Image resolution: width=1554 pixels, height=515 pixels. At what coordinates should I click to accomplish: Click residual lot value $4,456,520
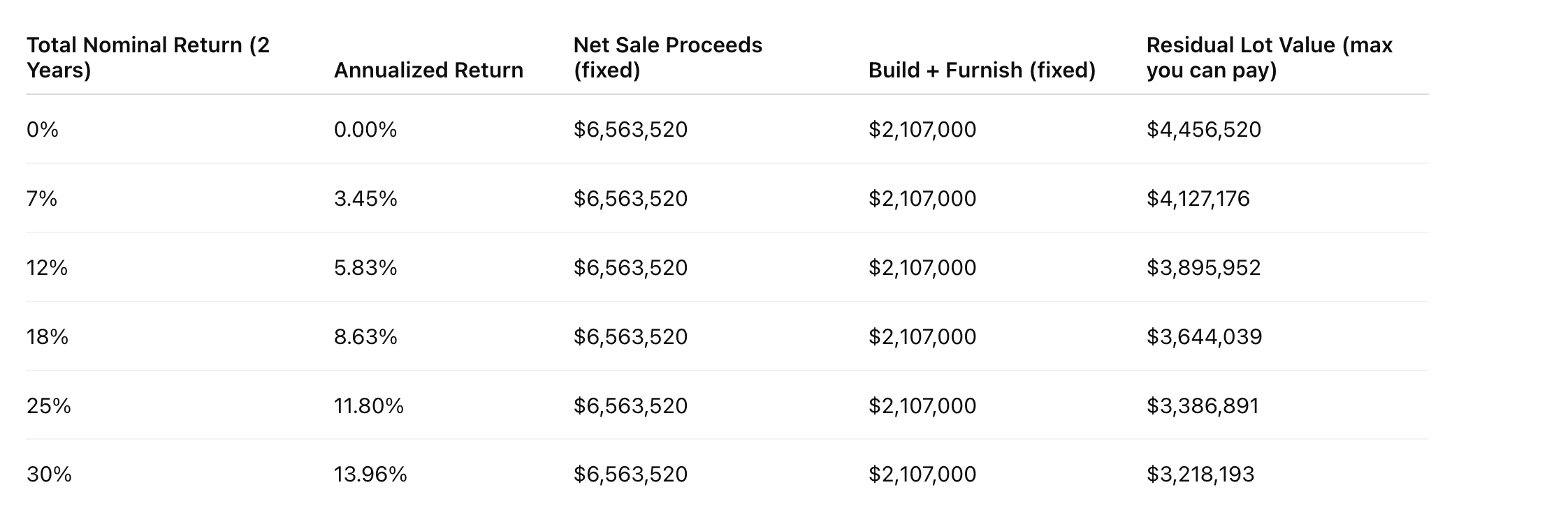[1204, 130]
